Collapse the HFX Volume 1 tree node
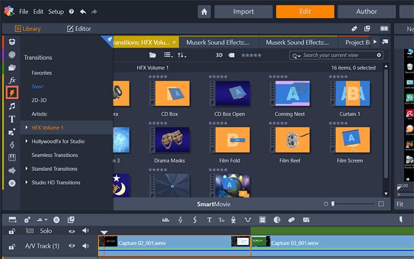 pyautogui.click(x=26, y=127)
